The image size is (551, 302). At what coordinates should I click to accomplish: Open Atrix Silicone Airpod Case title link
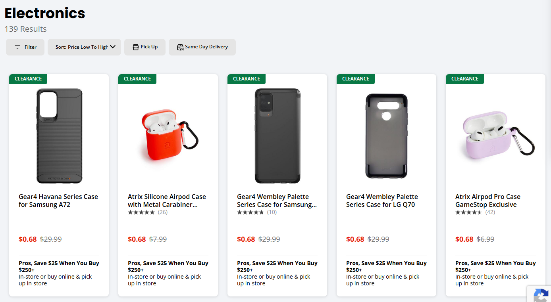(167, 201)
